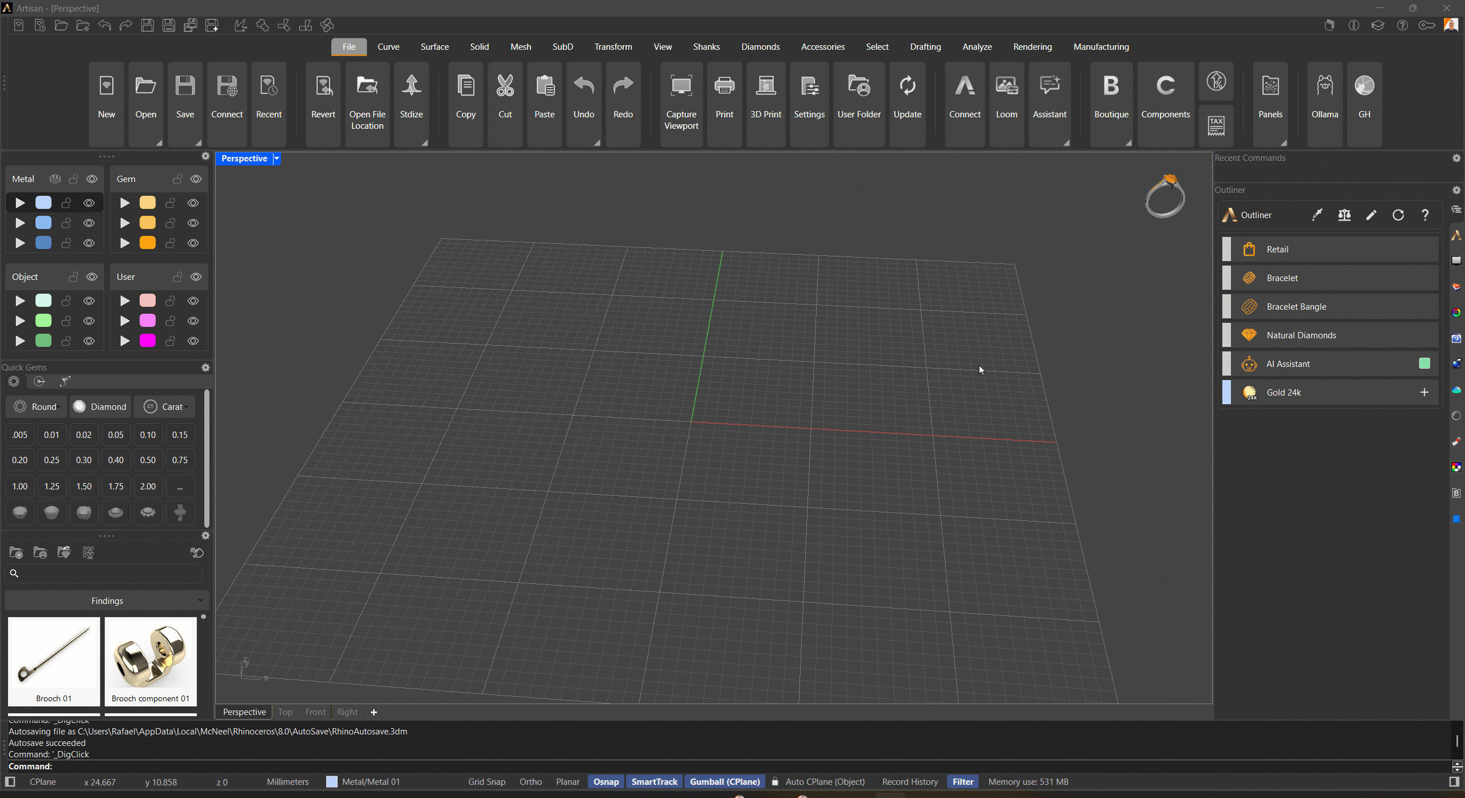This screenshot has width=1465, height=798.
Task: Click the Outliner balance scale icon
Action: (1344, 215)
